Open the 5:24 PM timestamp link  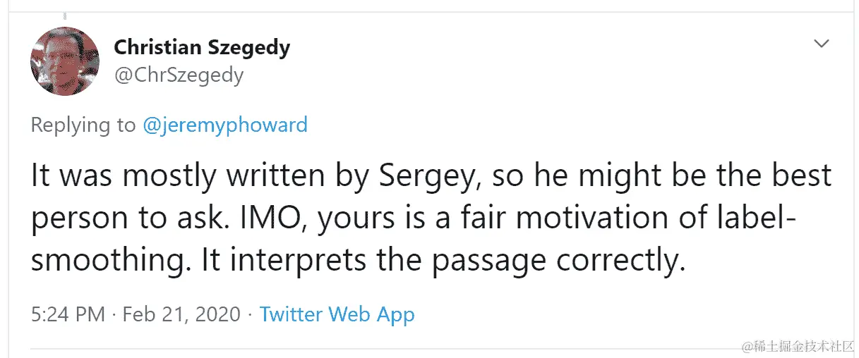[68, 314]
